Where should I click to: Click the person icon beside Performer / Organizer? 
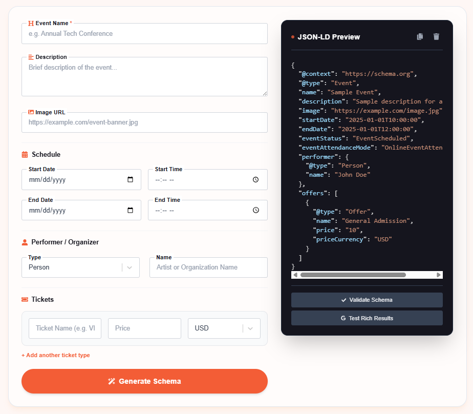24,241
